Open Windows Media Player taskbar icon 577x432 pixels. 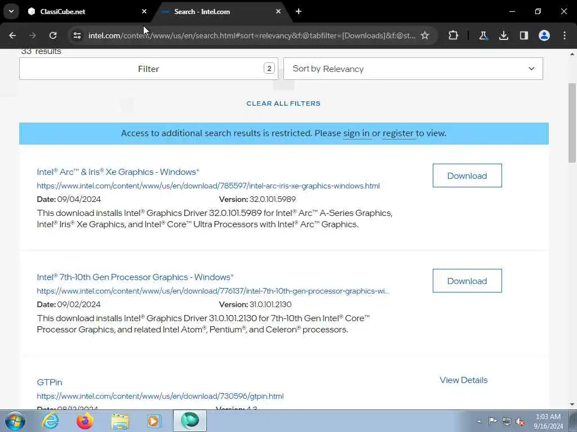coord(154,421)
